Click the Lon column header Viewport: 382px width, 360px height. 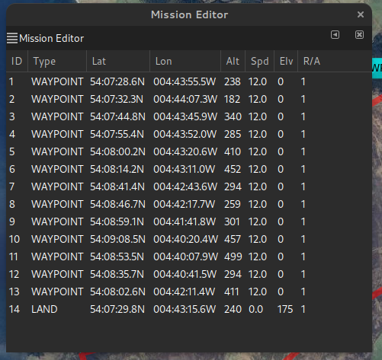coord(185,61)
